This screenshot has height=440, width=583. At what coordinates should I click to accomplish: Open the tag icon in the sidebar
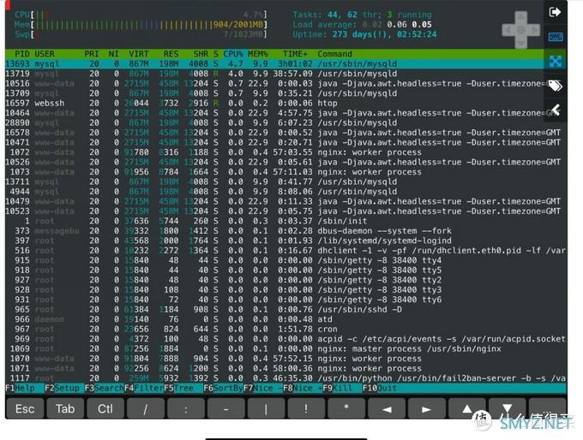pyautogui.click(x=556, y=86)
